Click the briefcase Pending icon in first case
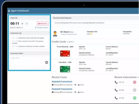This screenshot has height=104, width=139. click(x=53, y=85)
